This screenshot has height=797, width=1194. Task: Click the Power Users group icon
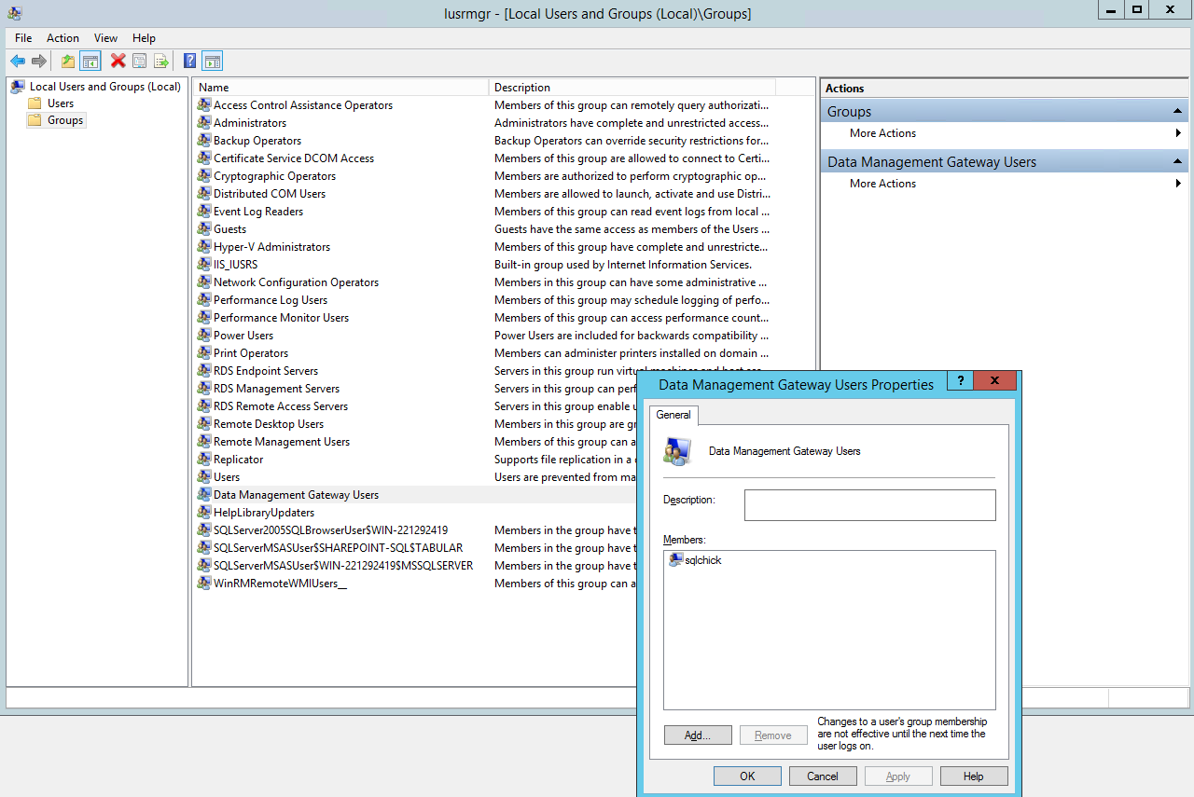205,336
